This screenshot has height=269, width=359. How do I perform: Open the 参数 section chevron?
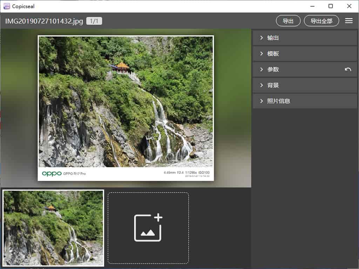[262, 69]
